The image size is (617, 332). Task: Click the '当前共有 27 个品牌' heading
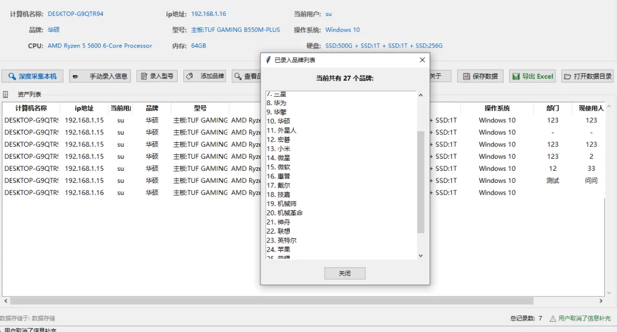tap(344, 78)
